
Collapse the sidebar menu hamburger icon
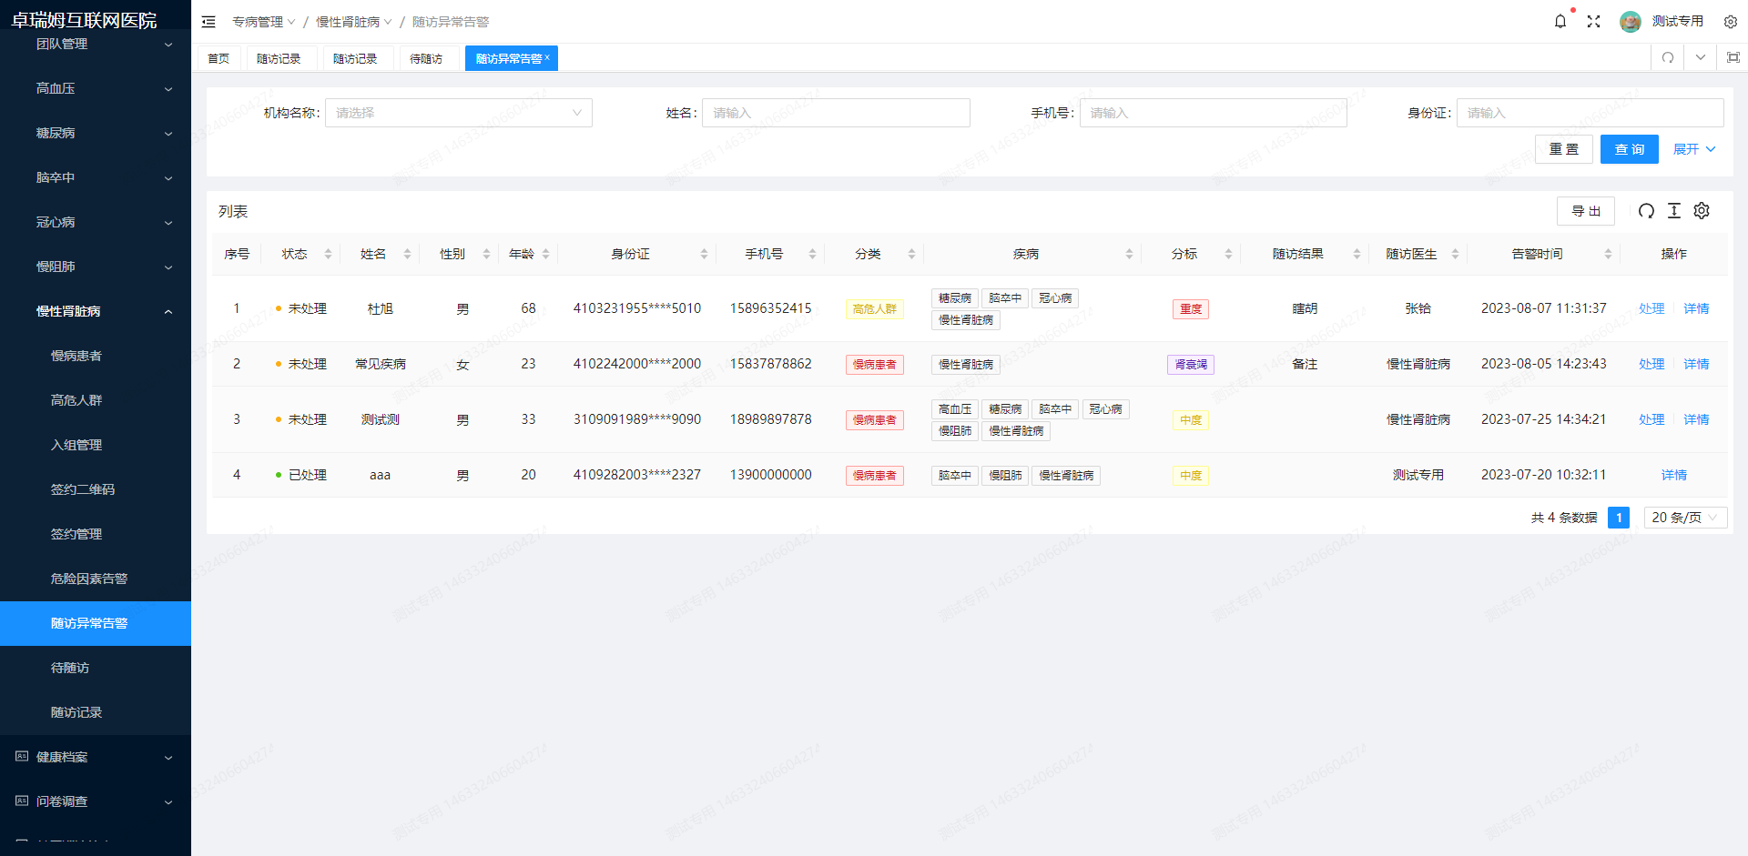coord(208,22)
